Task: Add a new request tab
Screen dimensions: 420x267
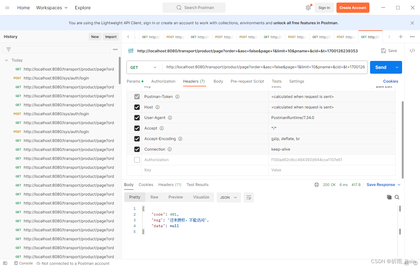Action: [401, 37]
